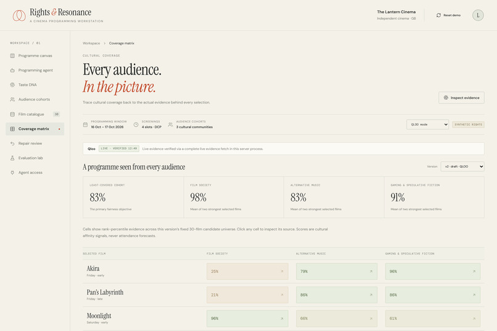Follow the Workspace breadcrumb link

(91, 43)
